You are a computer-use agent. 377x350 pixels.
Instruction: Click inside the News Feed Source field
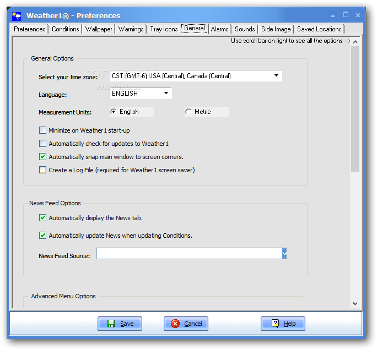(190, 254)
